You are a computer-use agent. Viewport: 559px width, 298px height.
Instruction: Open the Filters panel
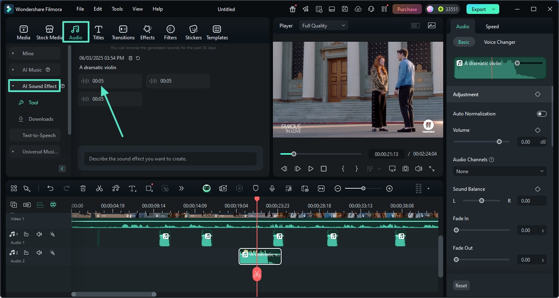pos(170,33)
